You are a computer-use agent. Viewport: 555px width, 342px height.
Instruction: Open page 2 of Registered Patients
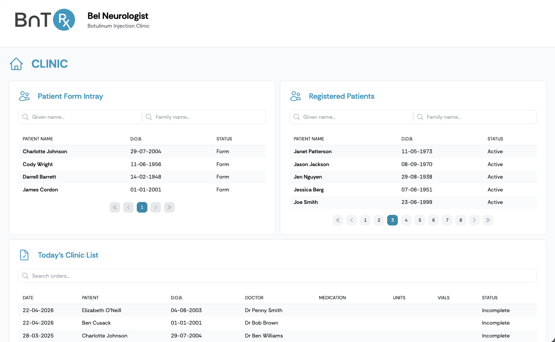[379, 220]
